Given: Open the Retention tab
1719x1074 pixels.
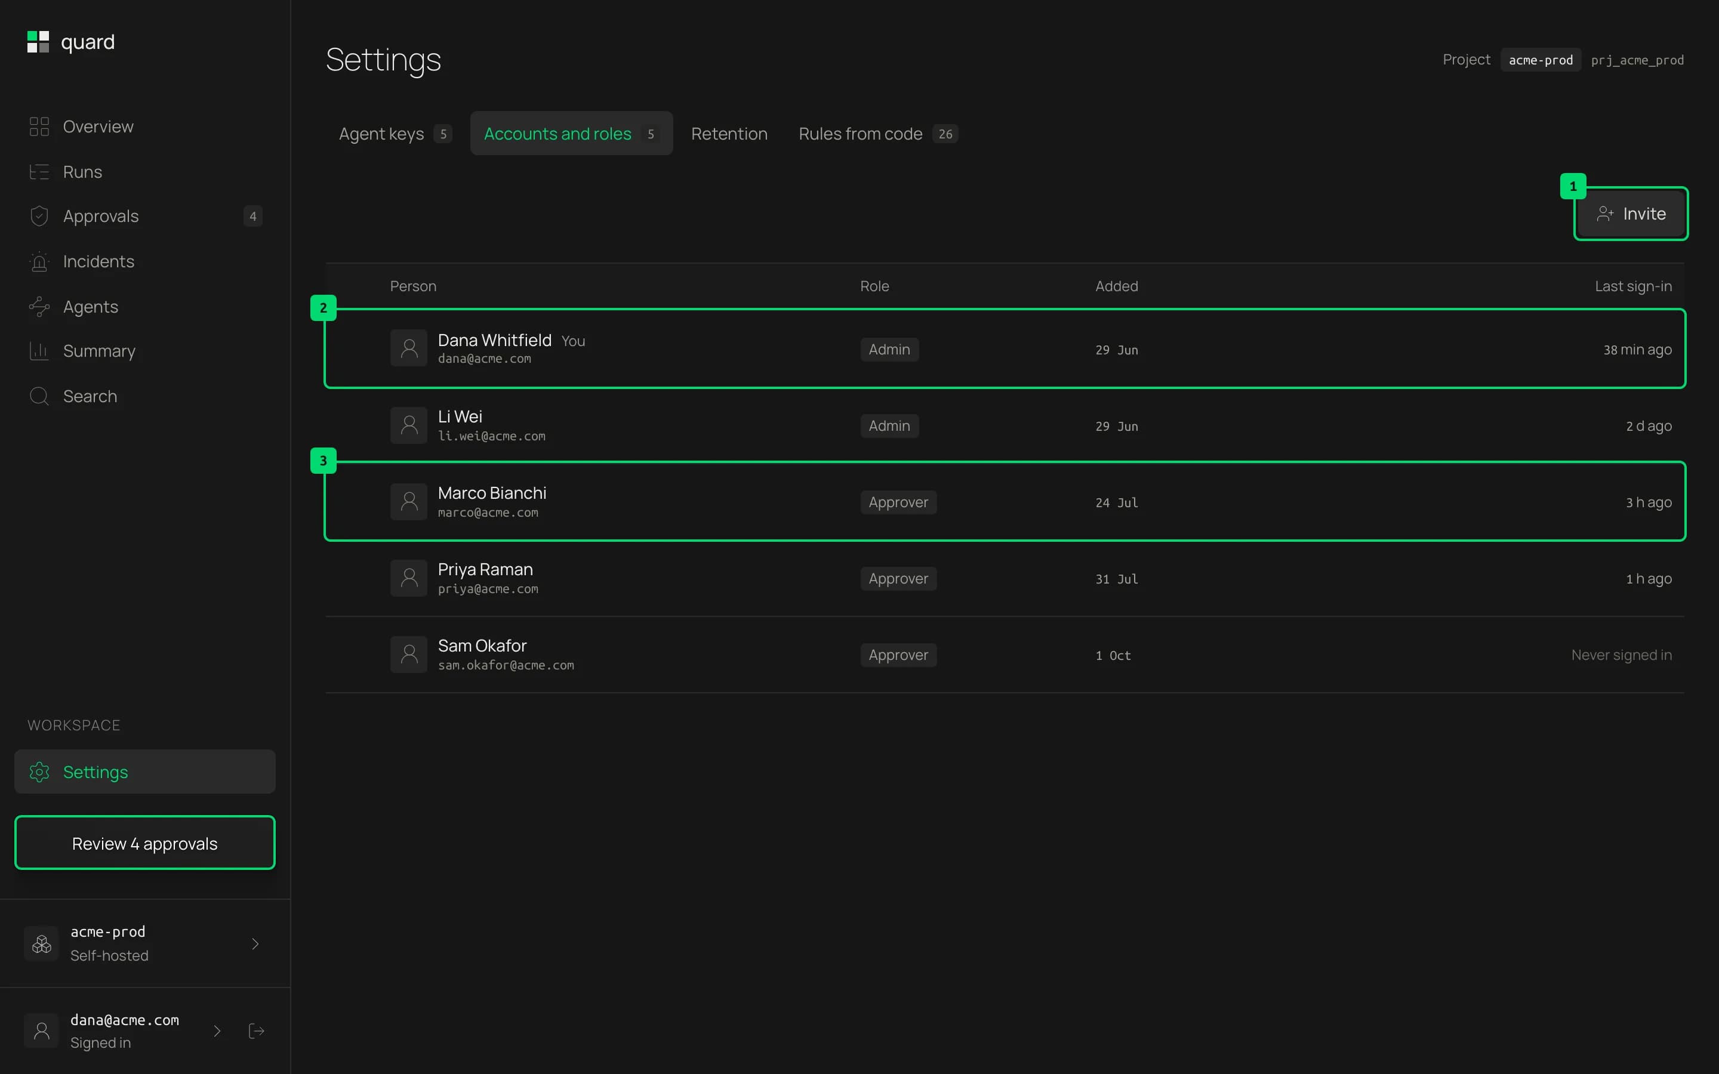Looking at the screenshot, I should click(729, 134).
